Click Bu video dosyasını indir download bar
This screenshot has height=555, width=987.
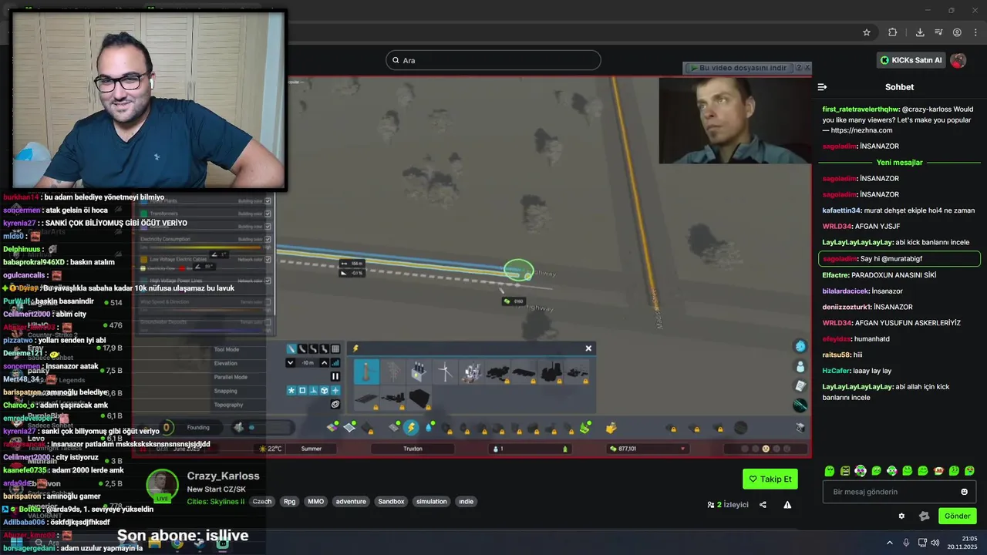(739, 68)
